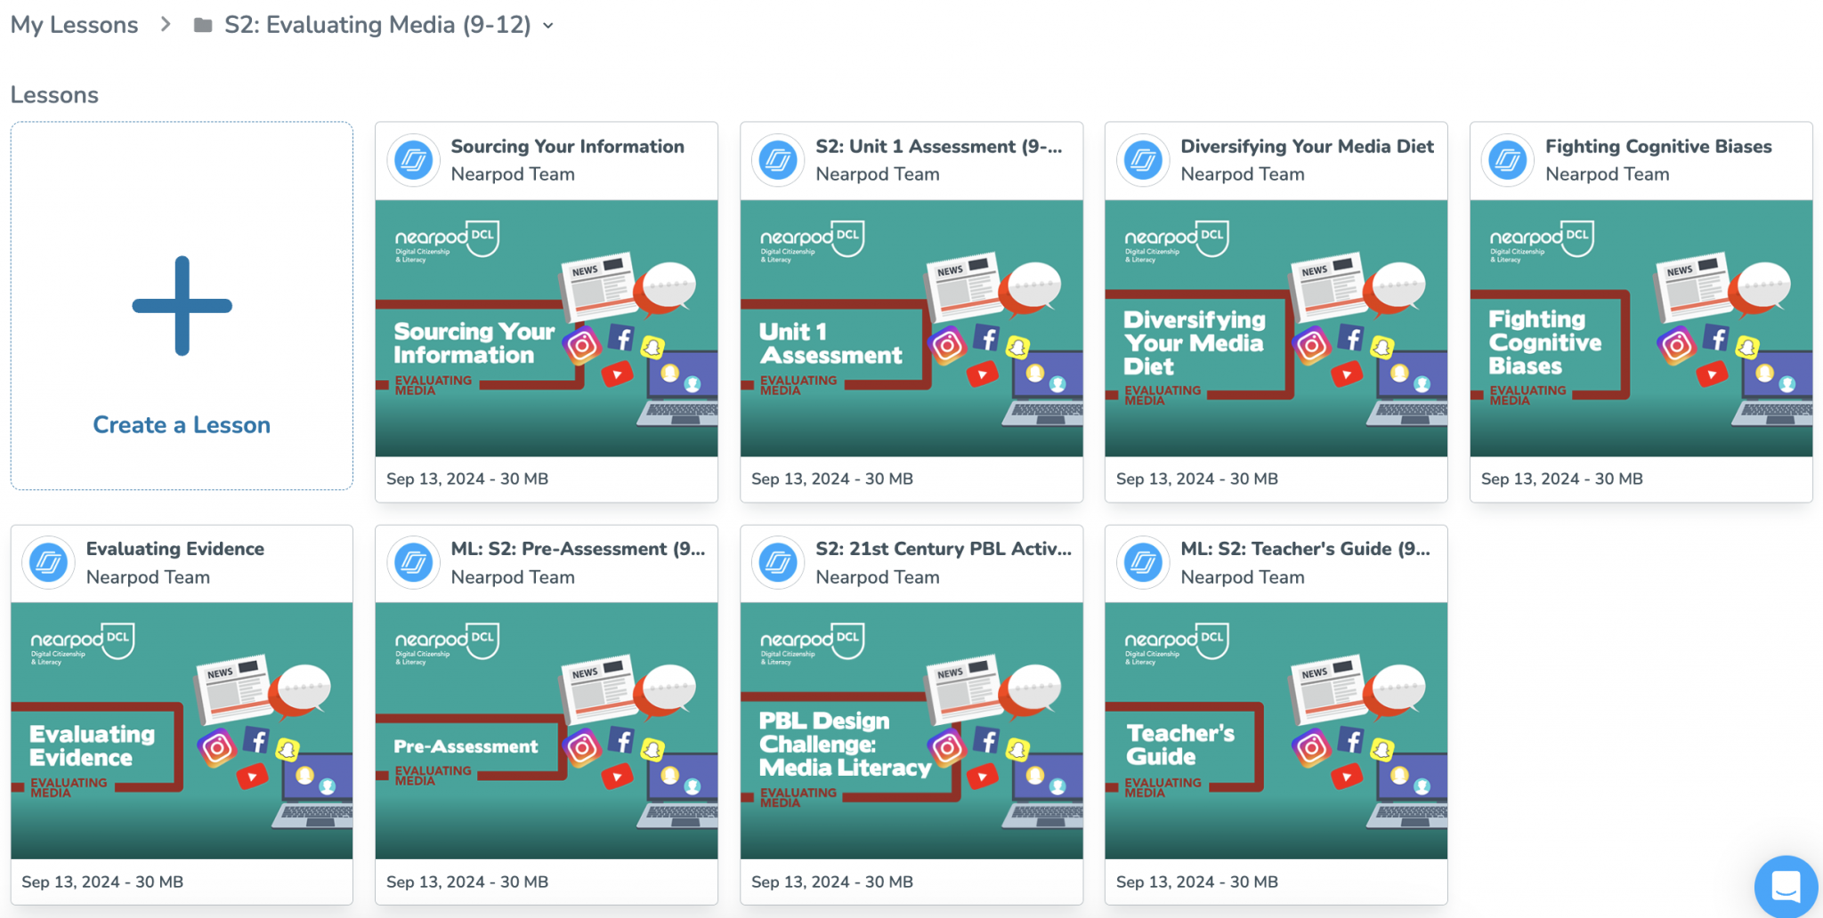The height and width of the screenshot is (918, 1823).
Task: Click the Nearpod icon on 21st Century PBL card
Action: click(778, 562)
